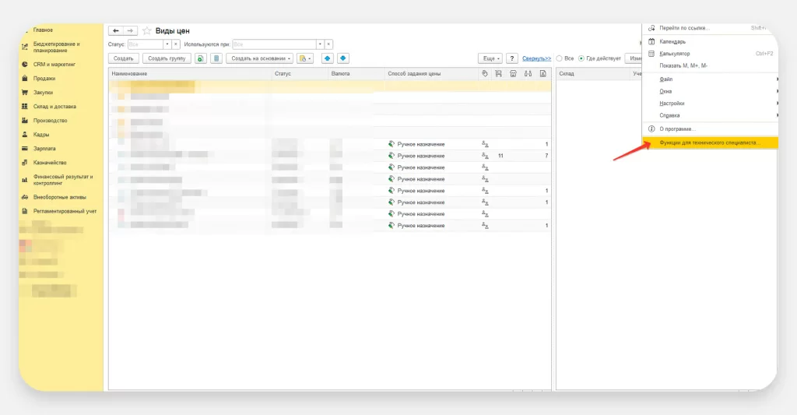
Task: Select the Где действует radio option
Action: pos(581,58)
